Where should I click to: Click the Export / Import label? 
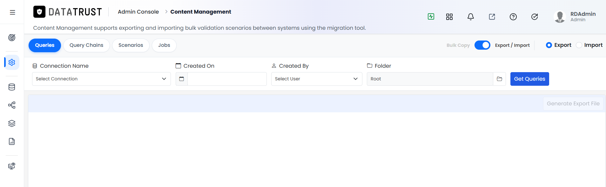pyautogui.click(x=512, y=45)
